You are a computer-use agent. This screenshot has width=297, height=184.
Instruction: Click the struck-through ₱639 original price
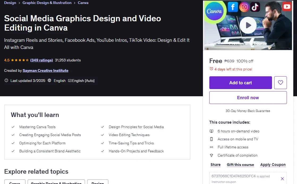coord(229,61)
